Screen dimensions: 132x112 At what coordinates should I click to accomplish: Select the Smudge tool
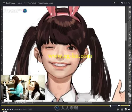(x=130, y=65)
